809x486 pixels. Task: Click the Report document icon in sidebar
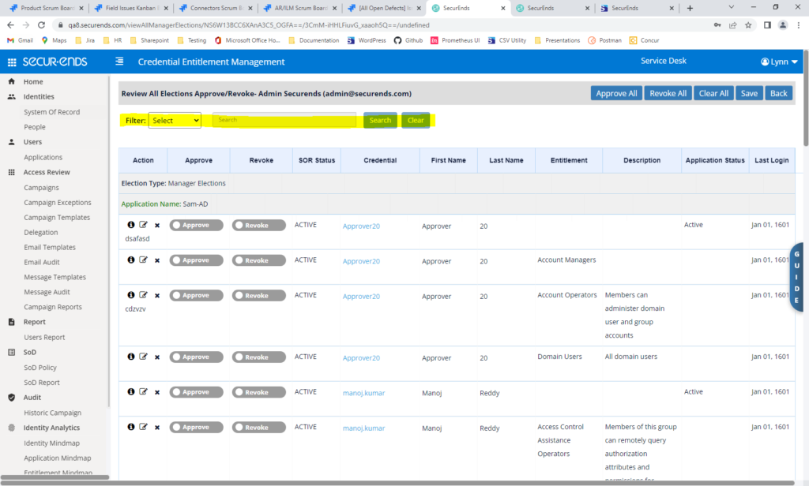pyautogui.click(x=11, y=322)
